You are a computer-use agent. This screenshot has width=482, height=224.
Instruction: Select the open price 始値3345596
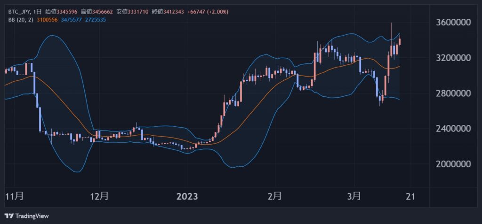61,12
